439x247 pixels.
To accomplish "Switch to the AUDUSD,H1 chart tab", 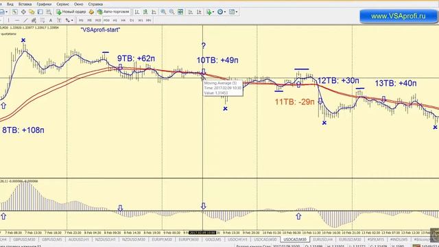I will [78, 239].
